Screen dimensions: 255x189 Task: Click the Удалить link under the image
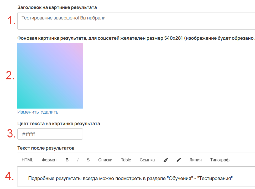point(49,112)
